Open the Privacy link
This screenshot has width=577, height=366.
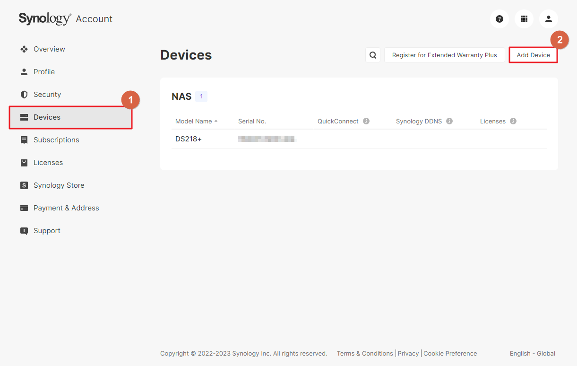pos(408,353)
